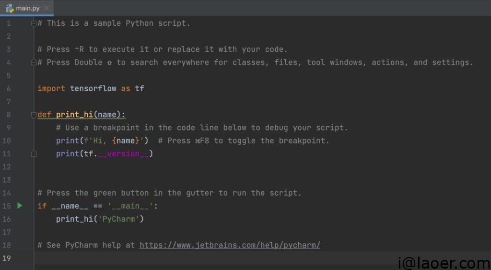This screenshot has height=270, width=491.
Task: Toggle breakpoint on line number 11
Action: tap(7, 153)
